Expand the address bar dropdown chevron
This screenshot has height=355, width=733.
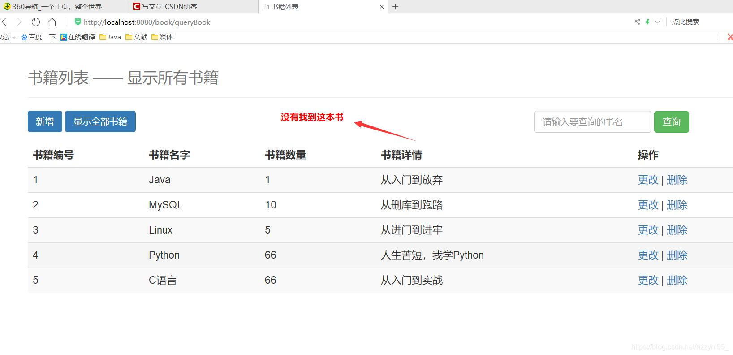pyautogui.click(x=657, y=22)
